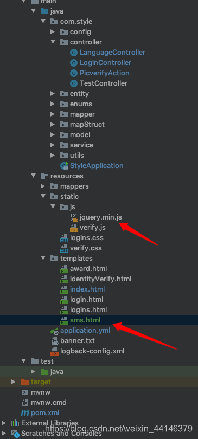198x439 pixels.
Task: Collapse the resources folder arrow
Action: 34,176
